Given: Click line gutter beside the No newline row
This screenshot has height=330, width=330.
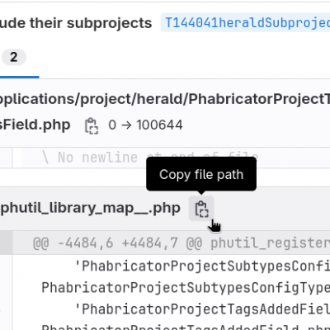Looking at the screenshot, I should point(6,158).
